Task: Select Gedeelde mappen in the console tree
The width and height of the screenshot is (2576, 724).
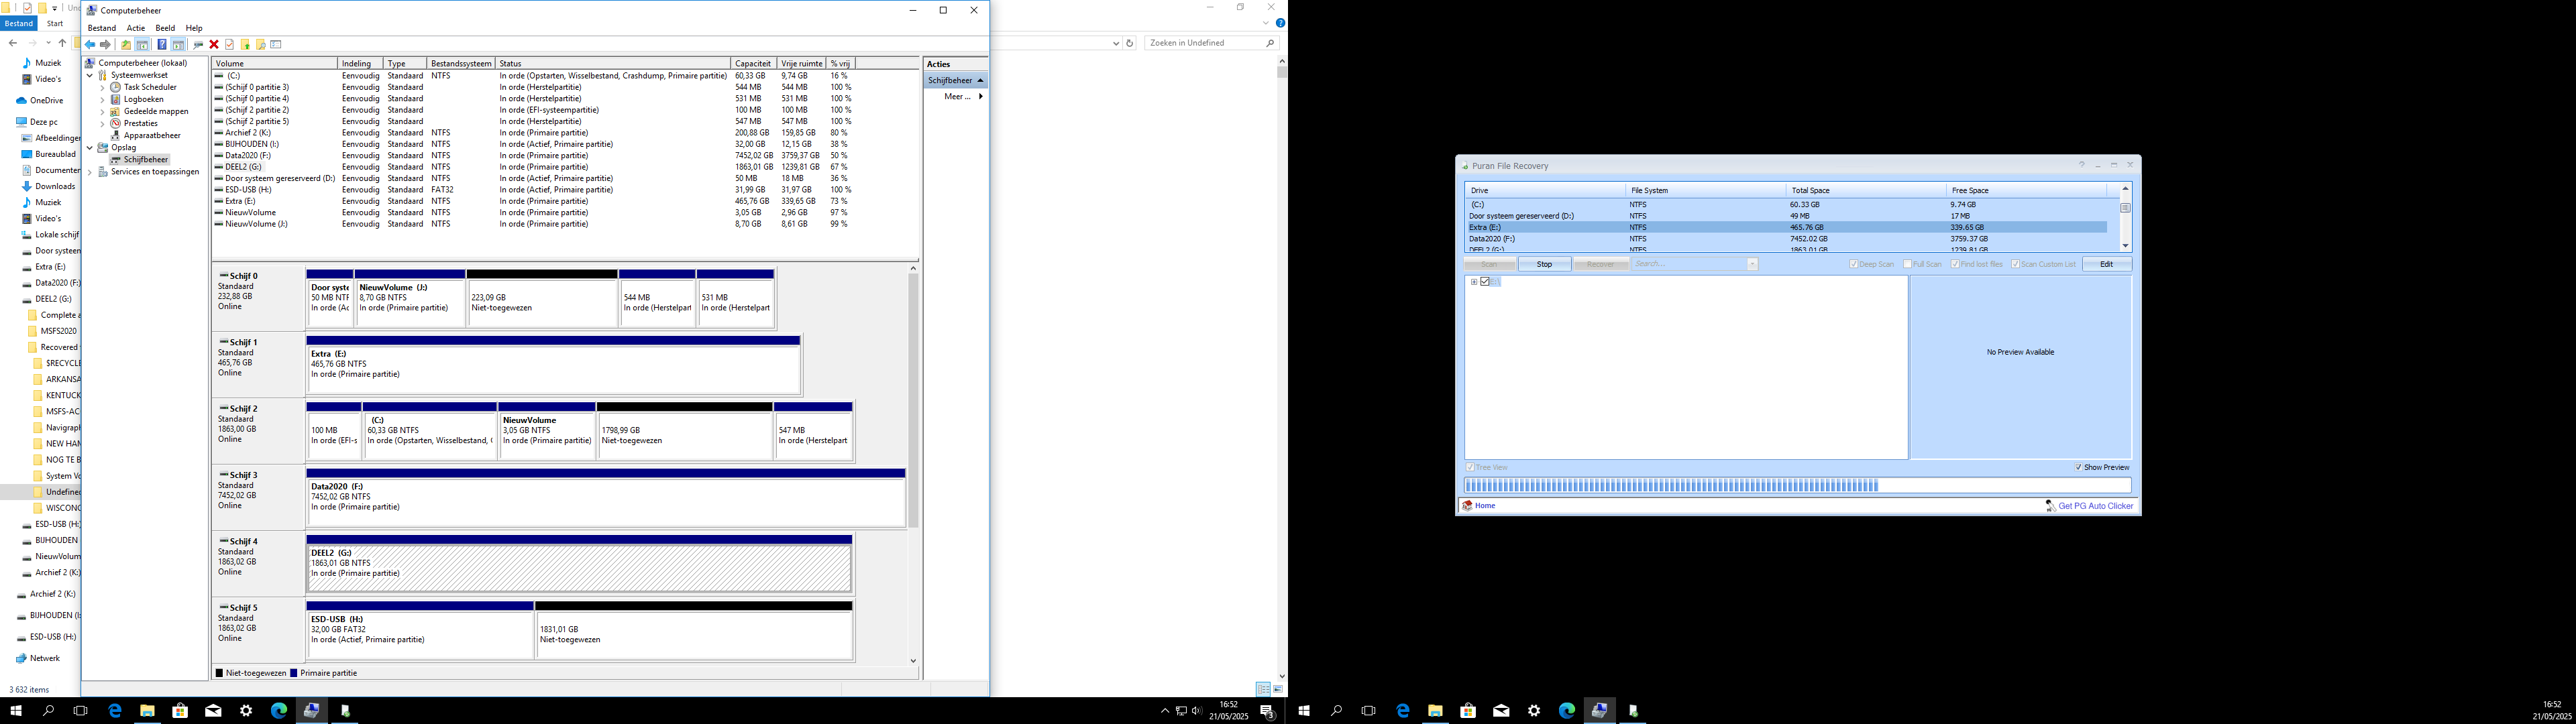Action: 156,111
